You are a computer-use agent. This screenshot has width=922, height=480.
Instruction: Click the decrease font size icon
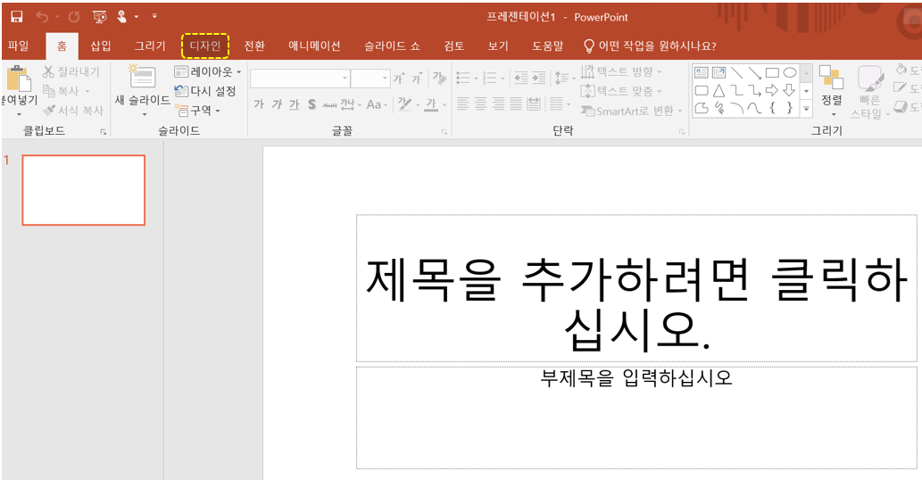[417, 79]
